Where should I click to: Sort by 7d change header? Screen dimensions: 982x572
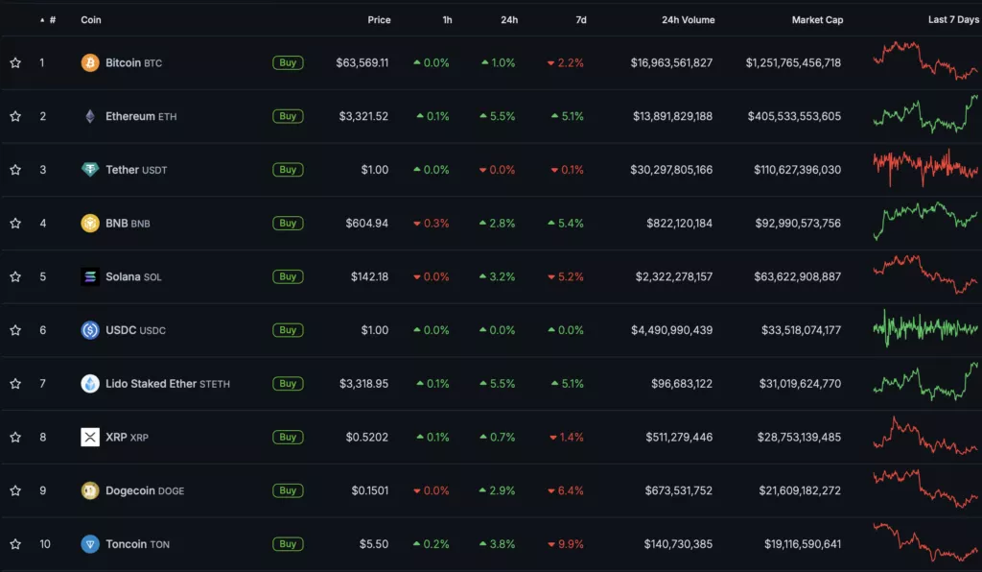(581, 20)
